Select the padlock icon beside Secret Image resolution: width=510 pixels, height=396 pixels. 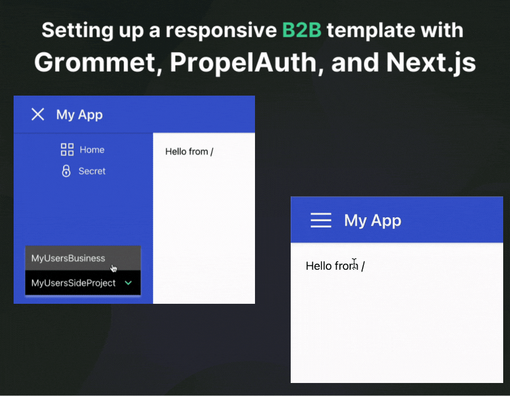point(66,171)
